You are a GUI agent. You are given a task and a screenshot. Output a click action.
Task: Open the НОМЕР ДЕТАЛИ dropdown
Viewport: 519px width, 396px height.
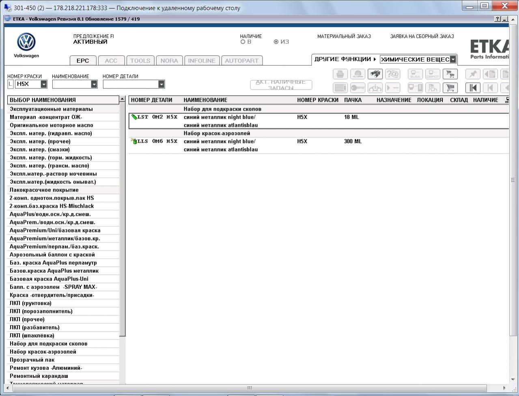pyautogui.click(x=162, y=84)
